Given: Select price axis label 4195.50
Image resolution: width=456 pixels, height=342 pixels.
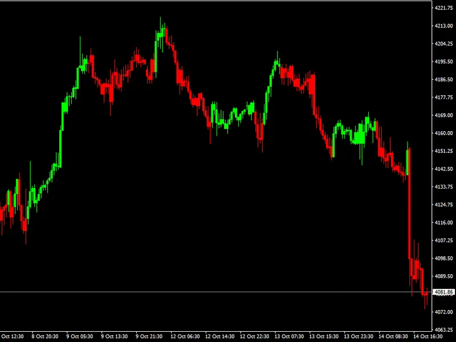Looking at the screenshot, I should click(444, 62).
